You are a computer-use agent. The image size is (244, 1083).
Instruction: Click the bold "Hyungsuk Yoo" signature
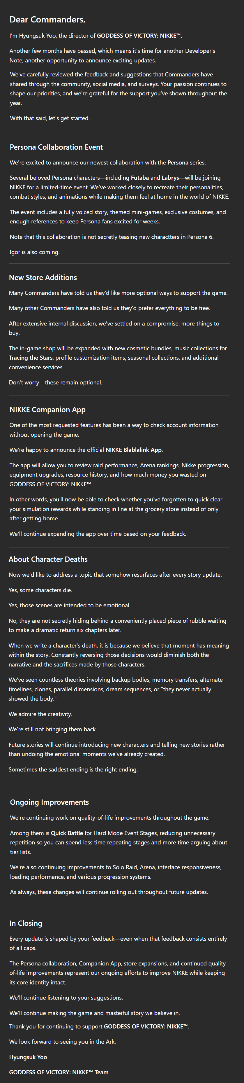point(28,1057)
